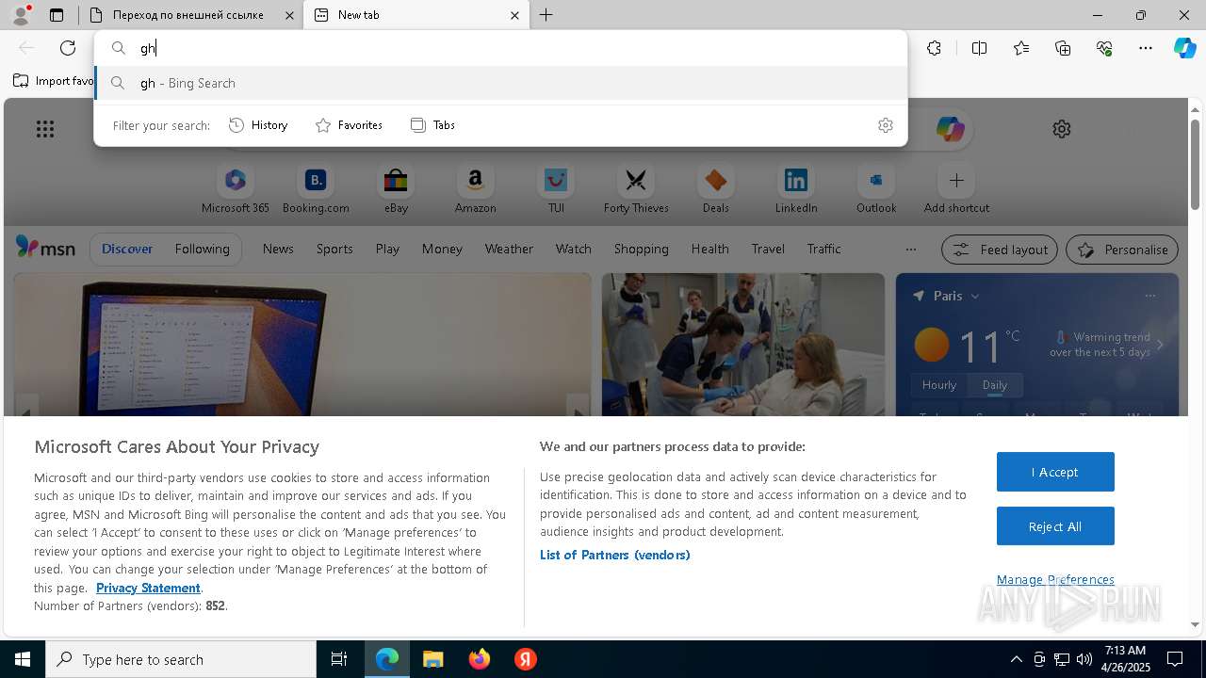
Task: Open the Extensions puzzle icon
Action: 934,48
